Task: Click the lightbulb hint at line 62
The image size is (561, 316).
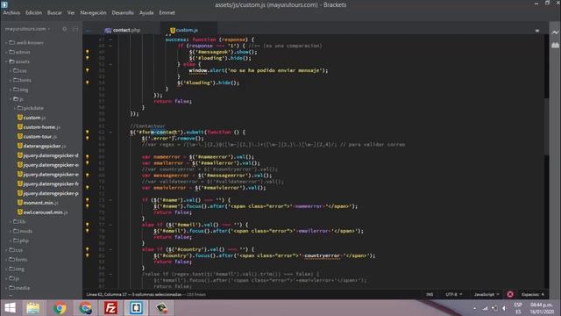Action: (x=88, y=132)
